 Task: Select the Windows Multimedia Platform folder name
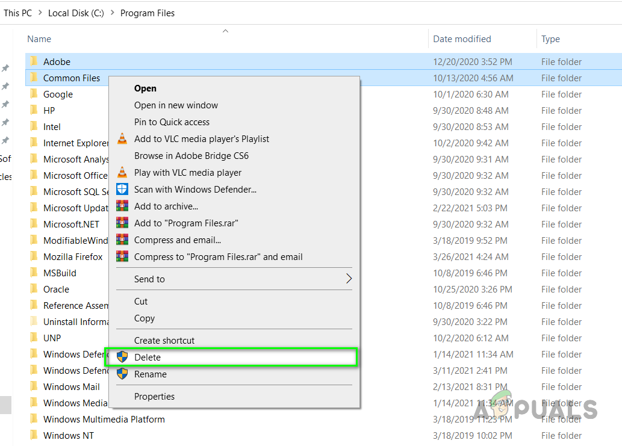pos(104,419)
